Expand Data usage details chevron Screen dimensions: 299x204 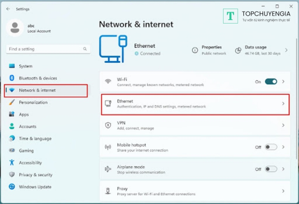[286, 50]
